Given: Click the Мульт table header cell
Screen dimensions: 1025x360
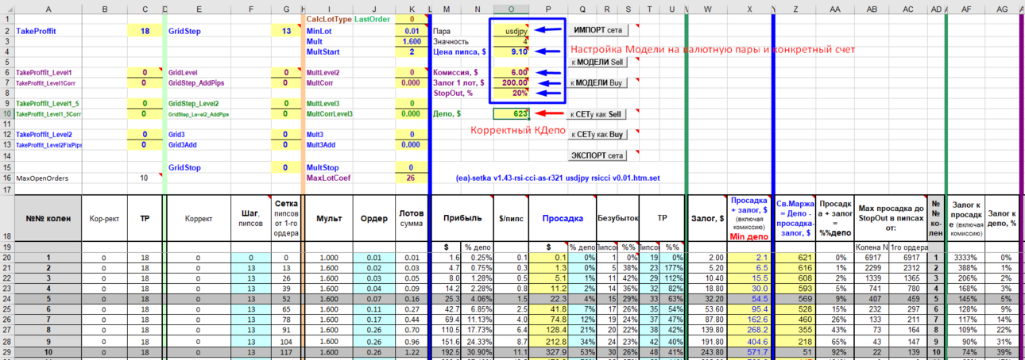Looking at the screenshot, I should [328, 217].
